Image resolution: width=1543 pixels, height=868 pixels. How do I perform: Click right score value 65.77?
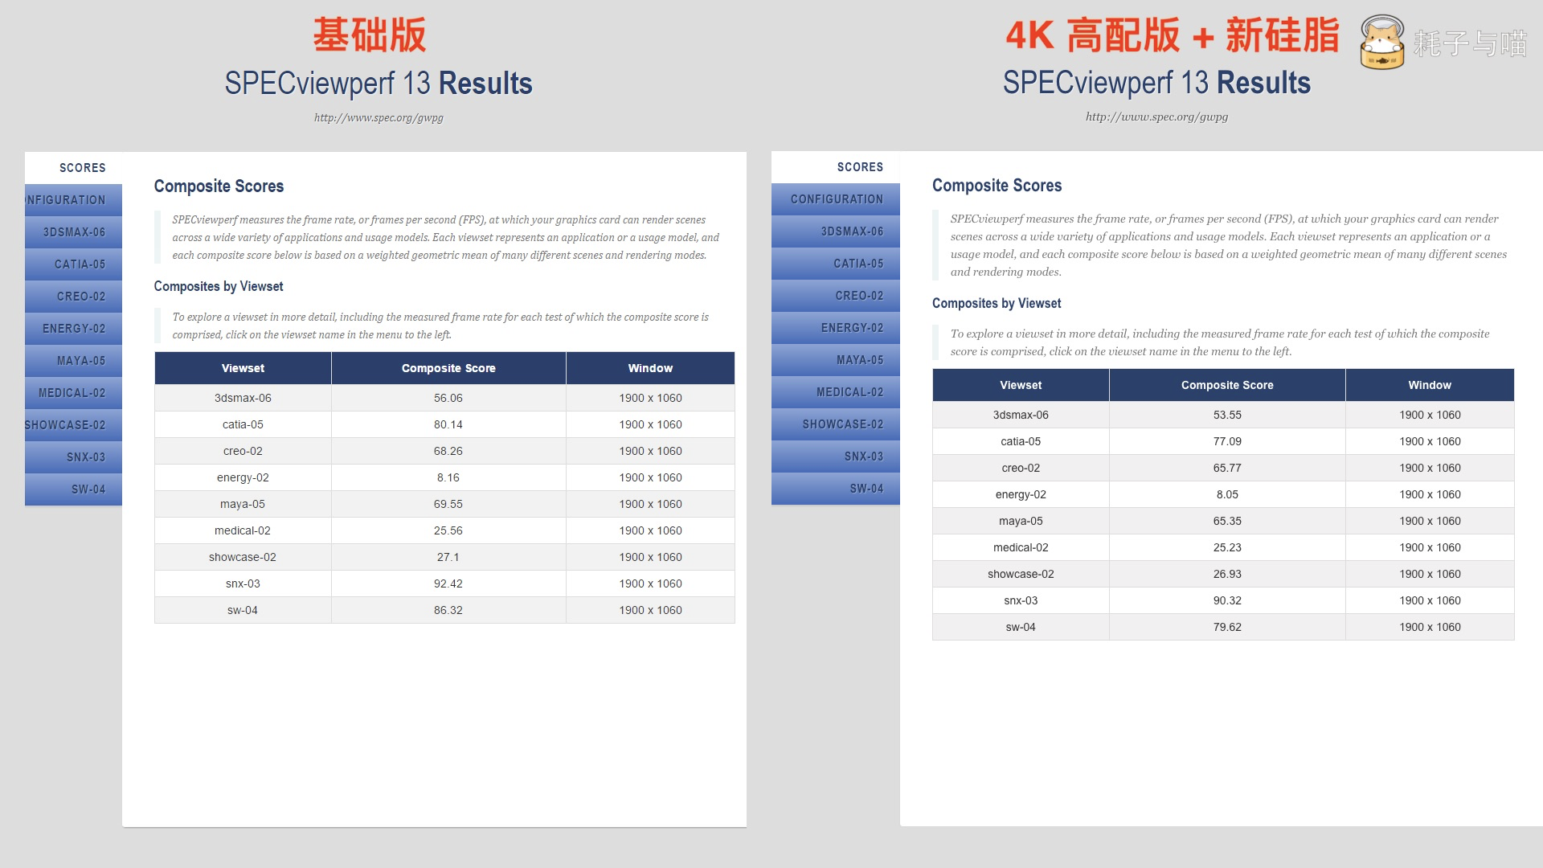[1227, 468]
